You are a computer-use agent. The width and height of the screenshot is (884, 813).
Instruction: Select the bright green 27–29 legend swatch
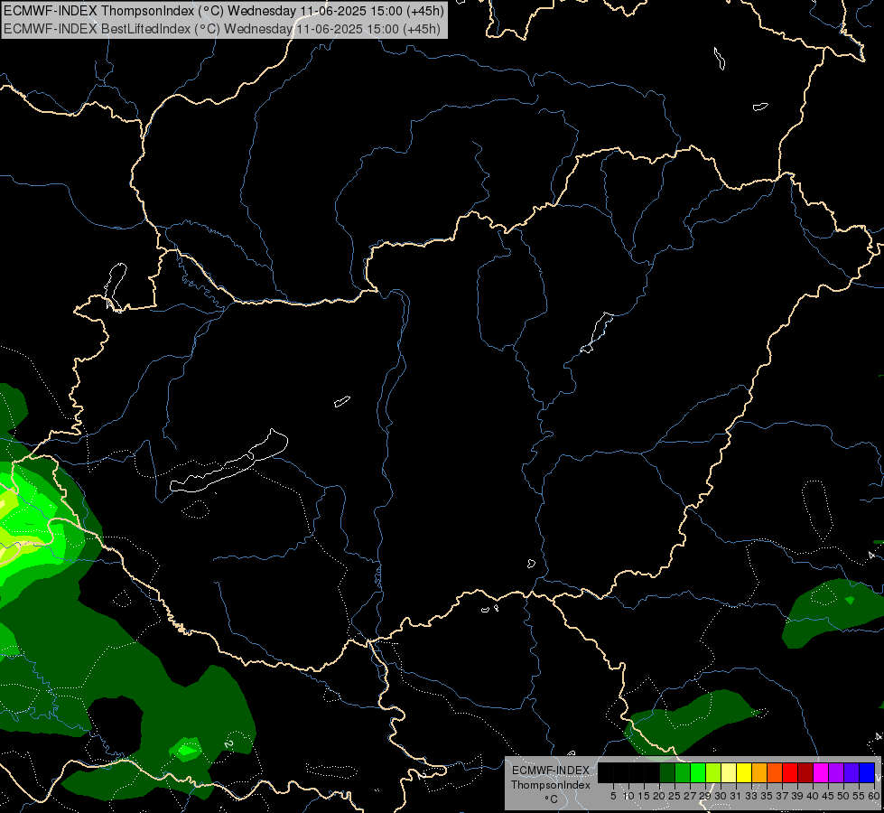(698, 772)
